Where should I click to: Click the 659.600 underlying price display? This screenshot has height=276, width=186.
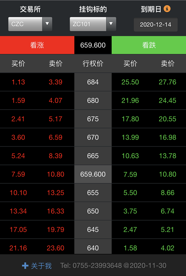(93, 45)
